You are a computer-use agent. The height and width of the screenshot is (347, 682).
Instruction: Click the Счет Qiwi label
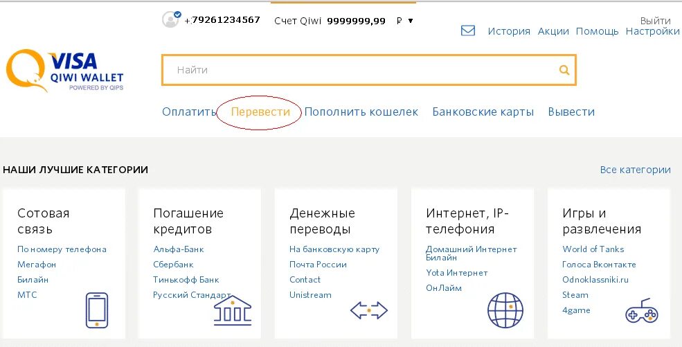click(298, 21)
